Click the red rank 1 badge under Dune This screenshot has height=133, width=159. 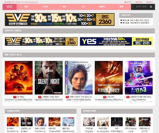pyautogui.click(x=15, y=97)
